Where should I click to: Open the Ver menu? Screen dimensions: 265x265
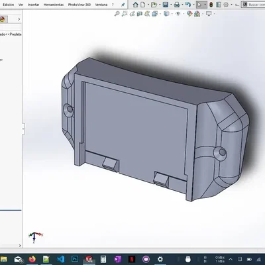pos(21,5)
